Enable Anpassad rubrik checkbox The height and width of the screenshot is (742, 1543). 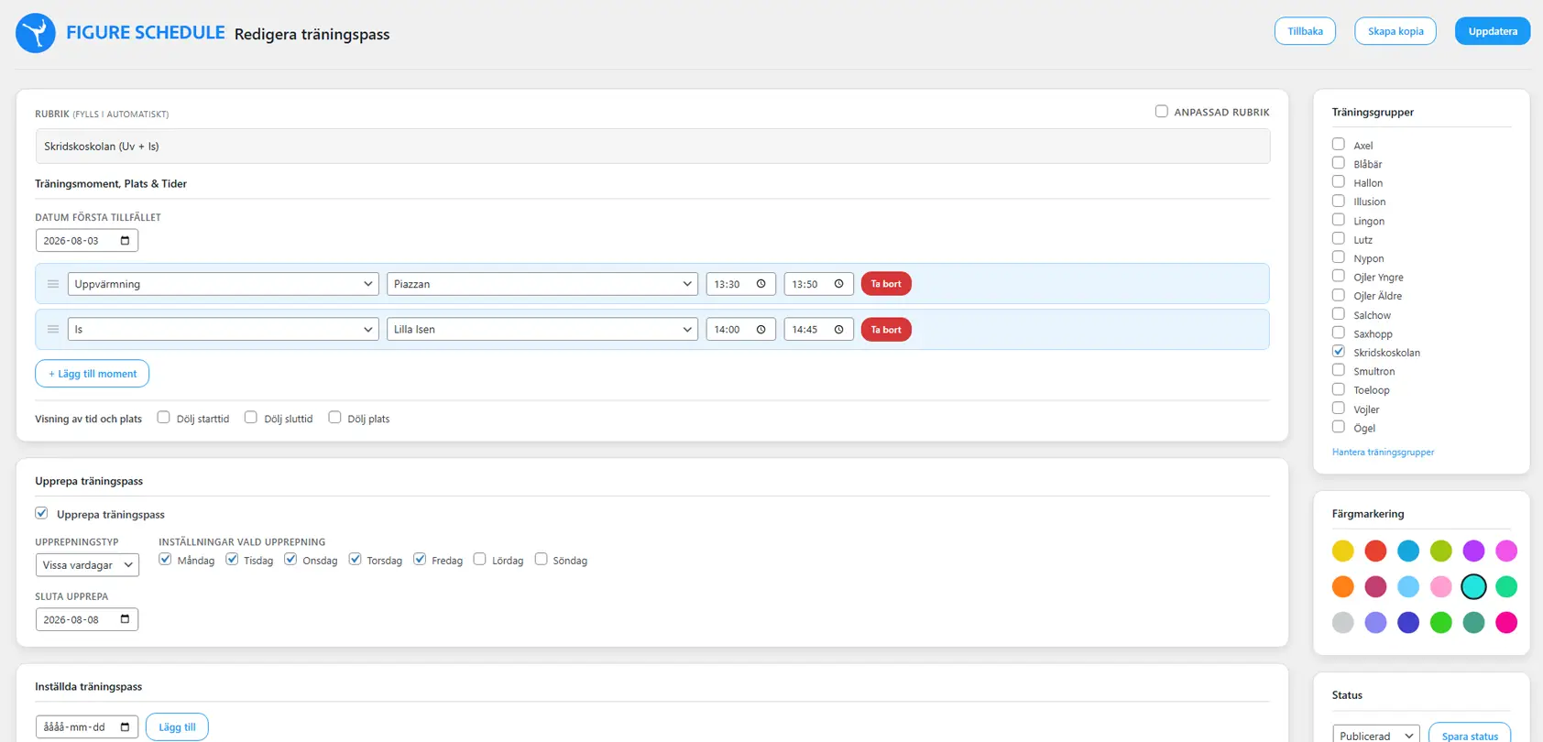click(x=1161, y=112)
